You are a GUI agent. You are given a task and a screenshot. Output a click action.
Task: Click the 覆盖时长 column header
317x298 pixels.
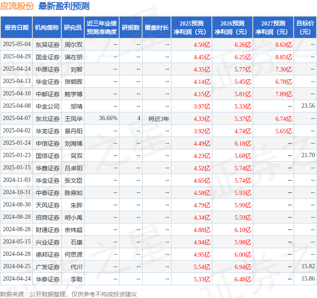[157, 27]
